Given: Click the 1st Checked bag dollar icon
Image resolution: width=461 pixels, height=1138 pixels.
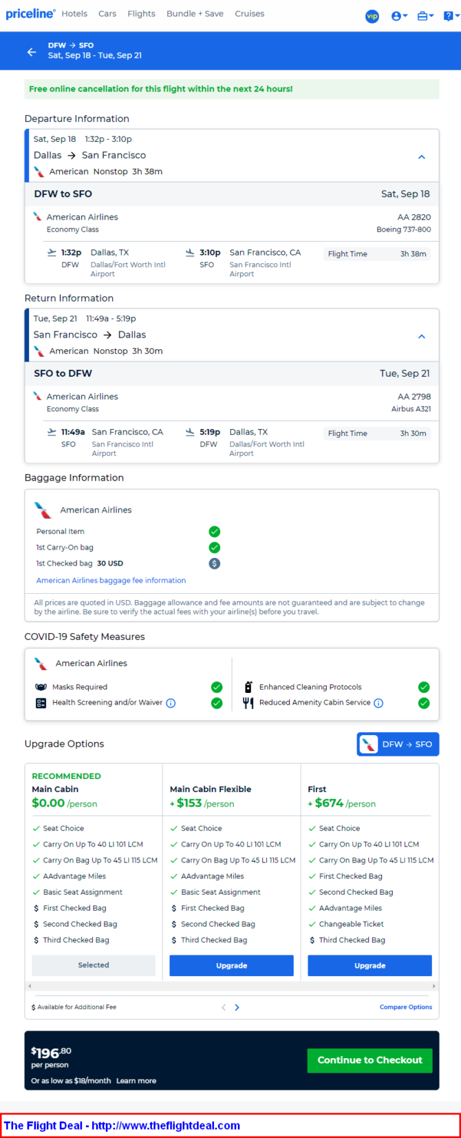Looking at the screenshot, I should pyautogui.click(x=215, y=563).
